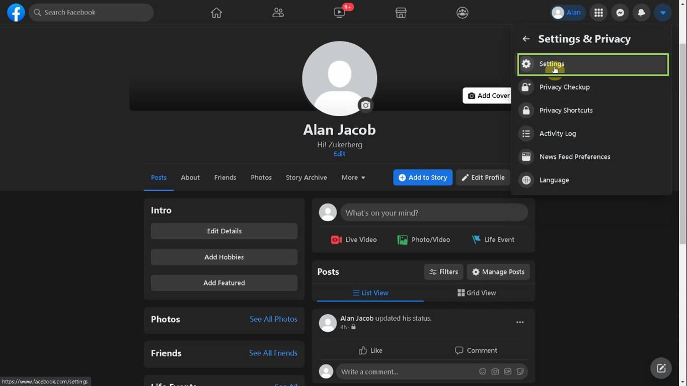Start a Live Video
Viewport: 687px width, 386px height.
(x=353, y=240)
